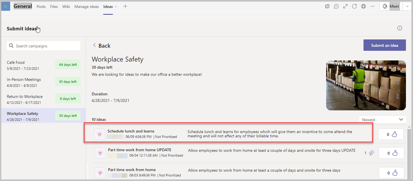413x181 pixels.
Task: Select the Workplace Safety campaign
Action: [43, 116]
